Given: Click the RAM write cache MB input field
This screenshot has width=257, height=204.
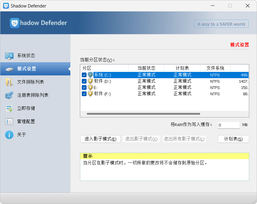Looking at the screenshot, I should [x=229, y=125].
